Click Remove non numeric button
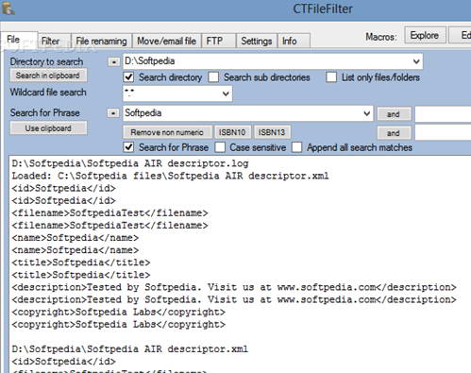This screenshot has height=373, width=471. (167, 132)
